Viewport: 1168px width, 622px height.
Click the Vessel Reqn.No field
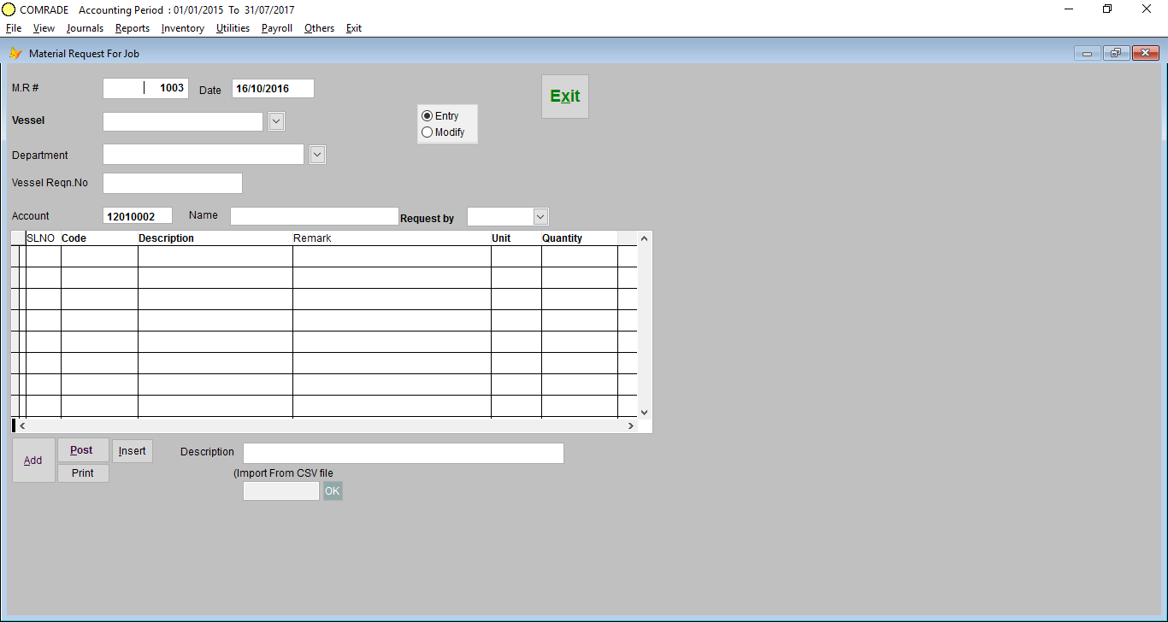coord(171,183)
